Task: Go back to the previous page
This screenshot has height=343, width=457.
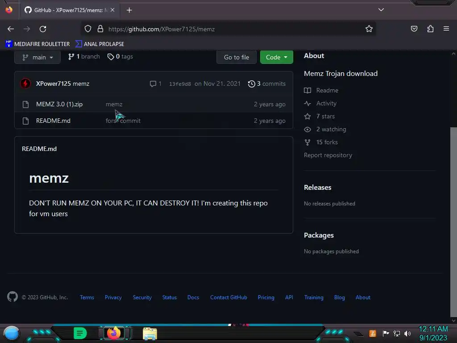Action: click(x=11, y=29)
